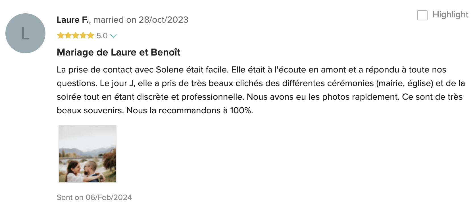The width and height of the screenshot is (475, 213).
Task: Open the 'Mariage de Laure et Benoît' title
Action: [118, 52]
